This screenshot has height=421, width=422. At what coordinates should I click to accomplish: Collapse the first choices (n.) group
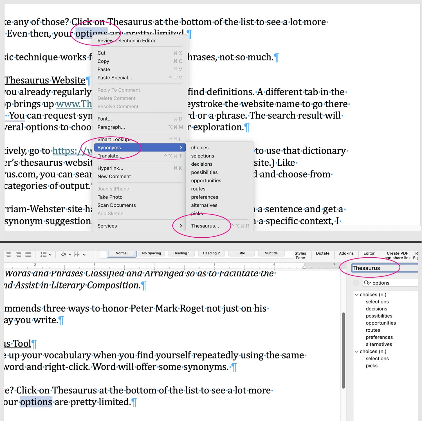[x=357, y=294]
